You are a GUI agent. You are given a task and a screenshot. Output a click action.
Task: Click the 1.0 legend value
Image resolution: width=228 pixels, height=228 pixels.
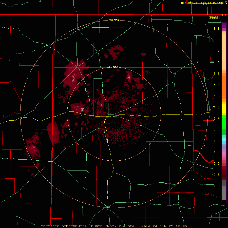[x=217, y=152]
